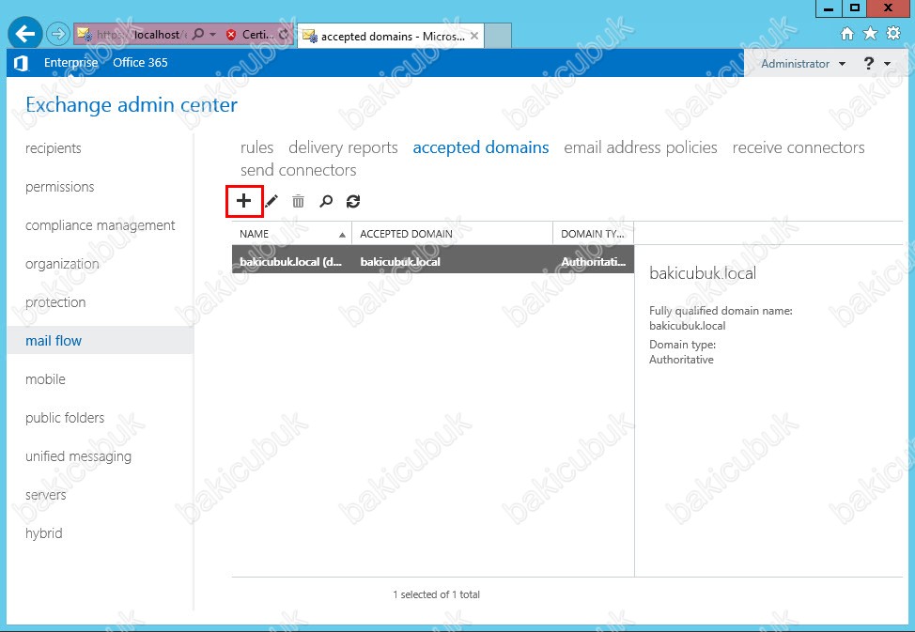The image size is (915, 632).
Task: Expand the help dropdown arrow
Action: tap(888, 64)
